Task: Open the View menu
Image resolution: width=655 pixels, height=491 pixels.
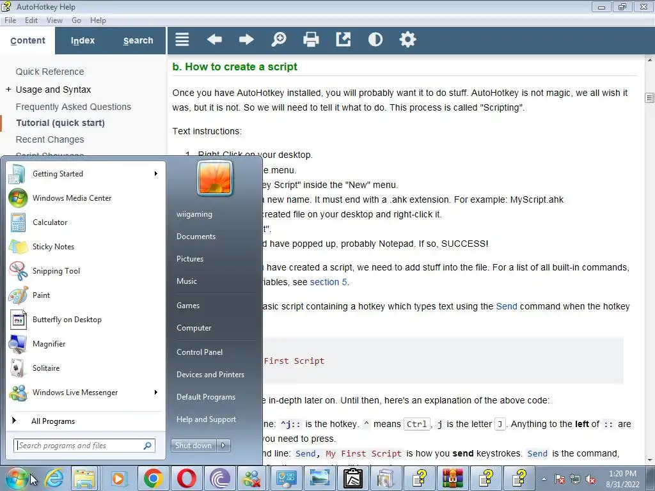Action: pyautogui.click(x=54, y=20)
